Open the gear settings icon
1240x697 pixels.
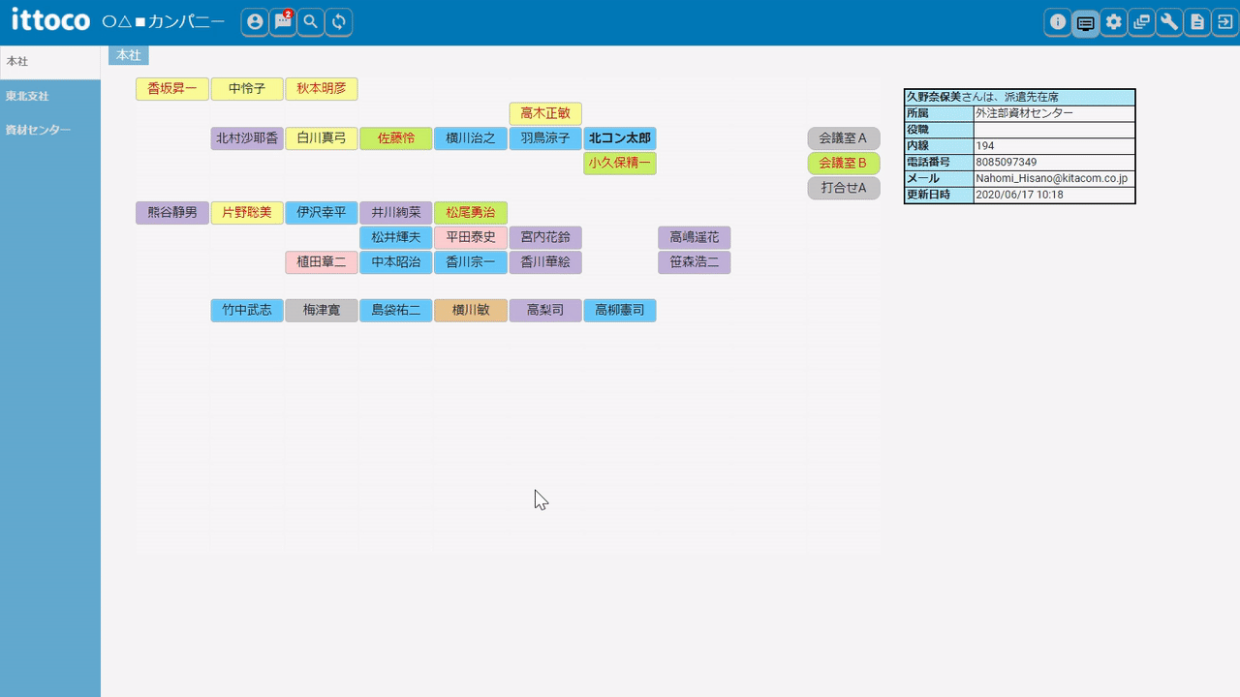click(x=1114, y=22)
